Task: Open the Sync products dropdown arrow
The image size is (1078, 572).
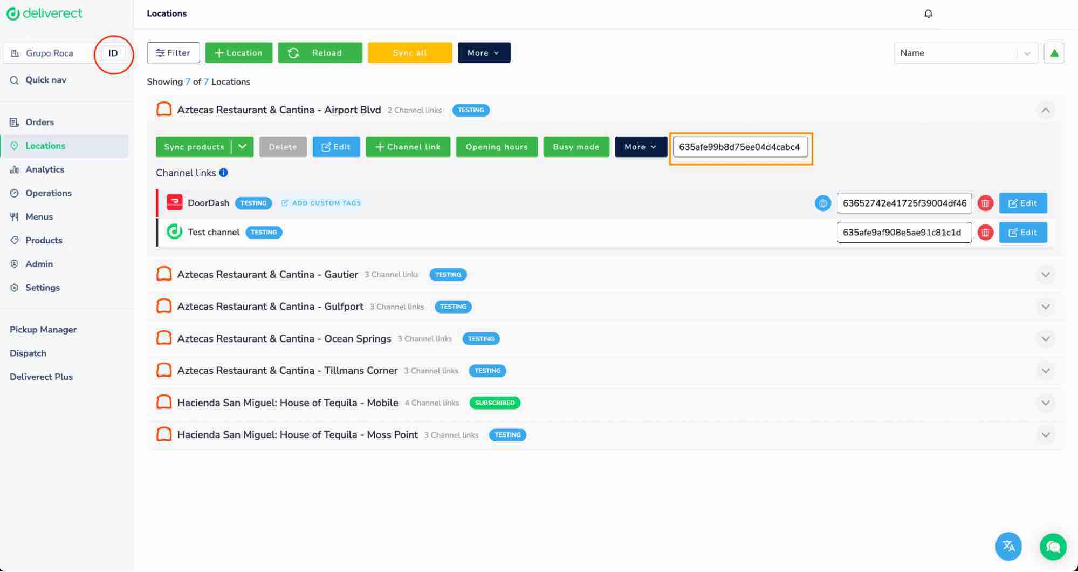Action: coord(242,147)
